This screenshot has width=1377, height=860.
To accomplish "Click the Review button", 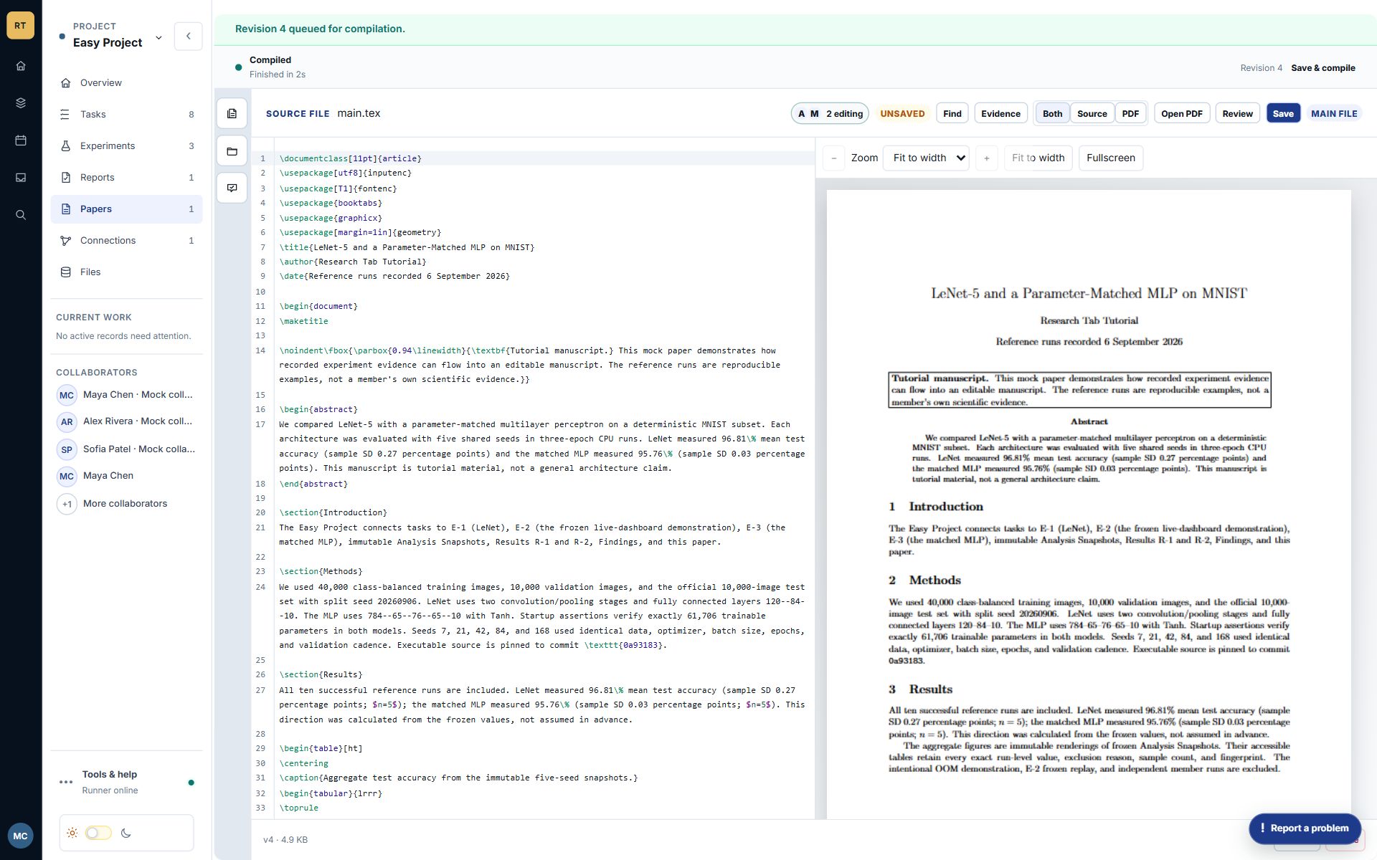I will click(x=1237, y=113).
